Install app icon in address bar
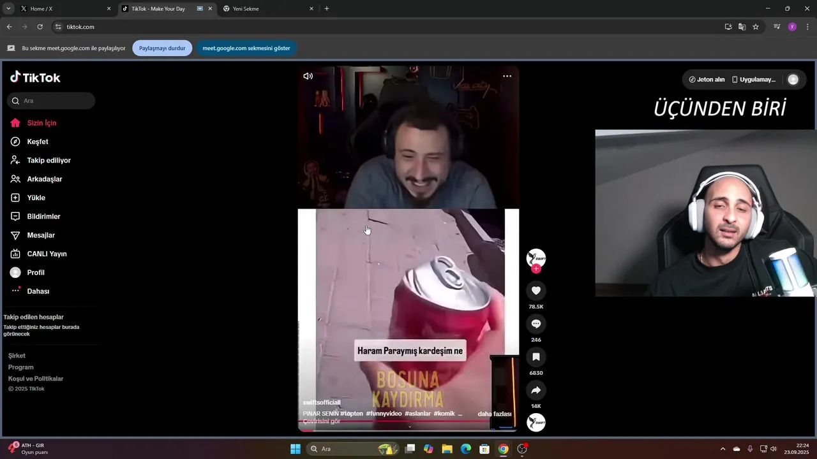This screenshot has height=459, width=817. [728, 27]
